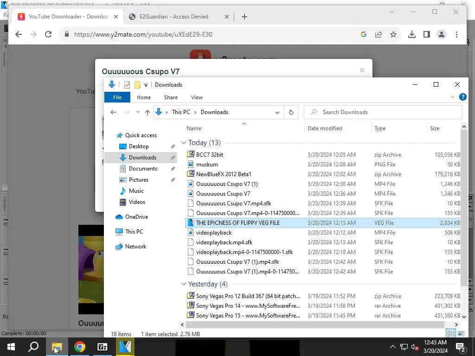Viewport: 475px width, 356px height.
Task: Click the Chrome back arrow button
Action: [19, 34]
